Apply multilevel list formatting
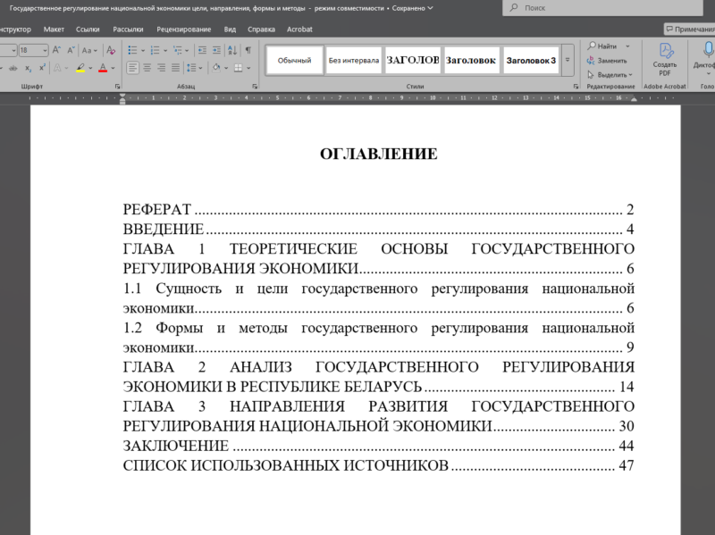715x535 pixels. pos(177,50)
